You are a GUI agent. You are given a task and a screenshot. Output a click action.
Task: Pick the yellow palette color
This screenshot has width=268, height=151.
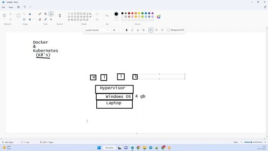coord(139,13)
